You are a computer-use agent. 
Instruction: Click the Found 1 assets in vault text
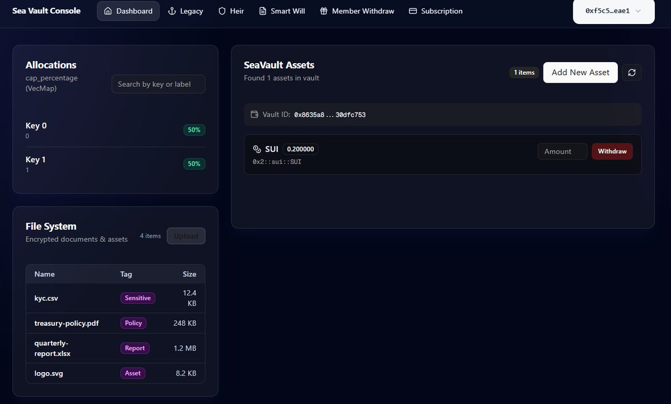click(281, 78)
